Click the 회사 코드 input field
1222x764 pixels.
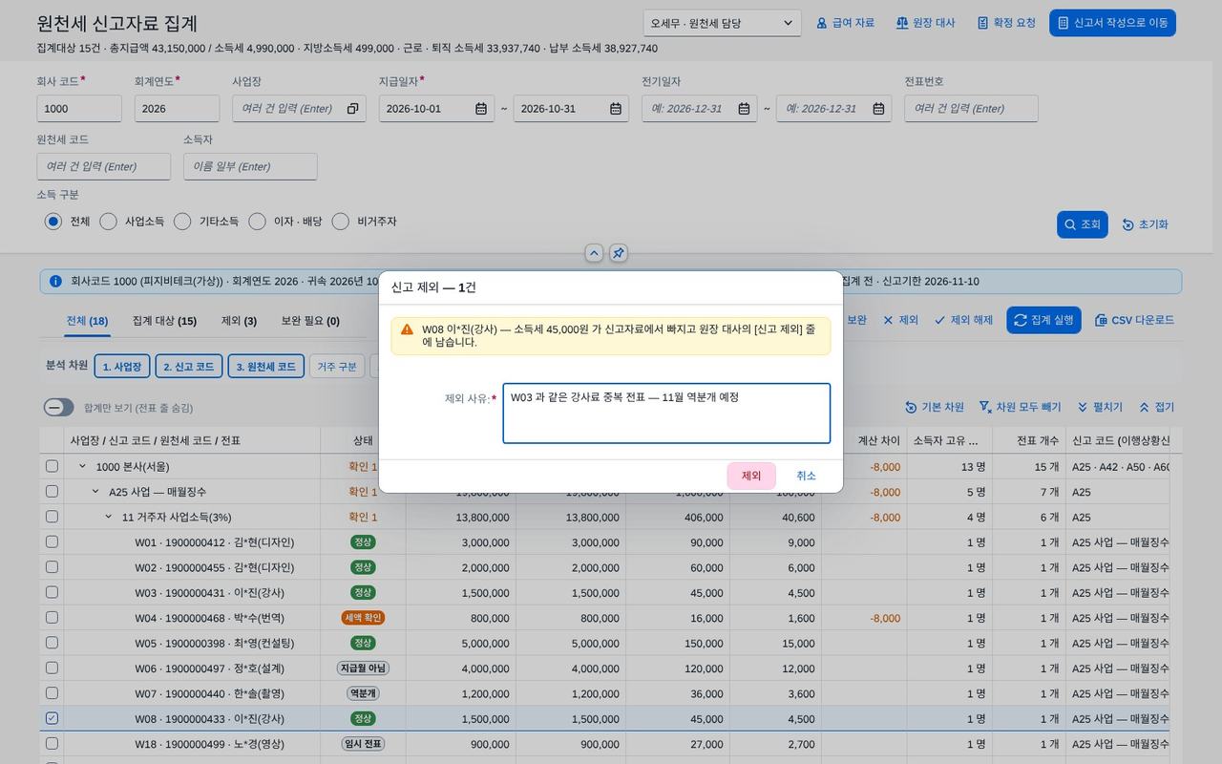point(79,109)
